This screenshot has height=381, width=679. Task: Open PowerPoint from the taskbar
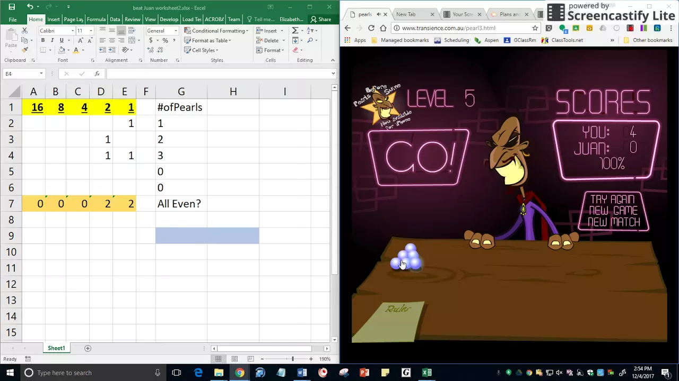pyautogui.click(x=364, y=373)
